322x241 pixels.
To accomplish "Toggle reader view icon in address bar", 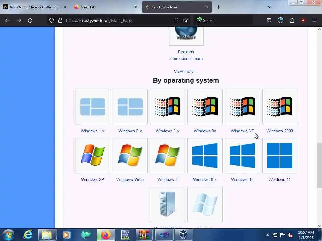I will click(176, 20).
